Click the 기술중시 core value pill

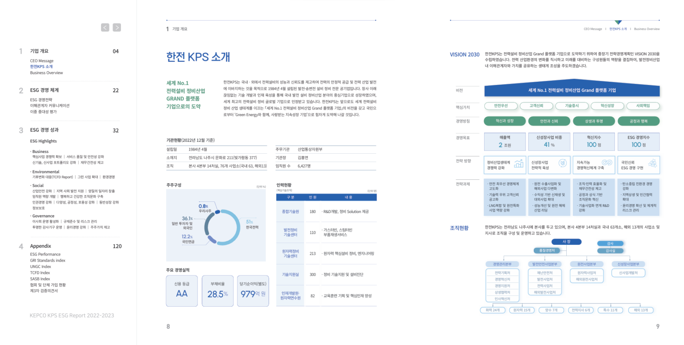coord(572,106)
